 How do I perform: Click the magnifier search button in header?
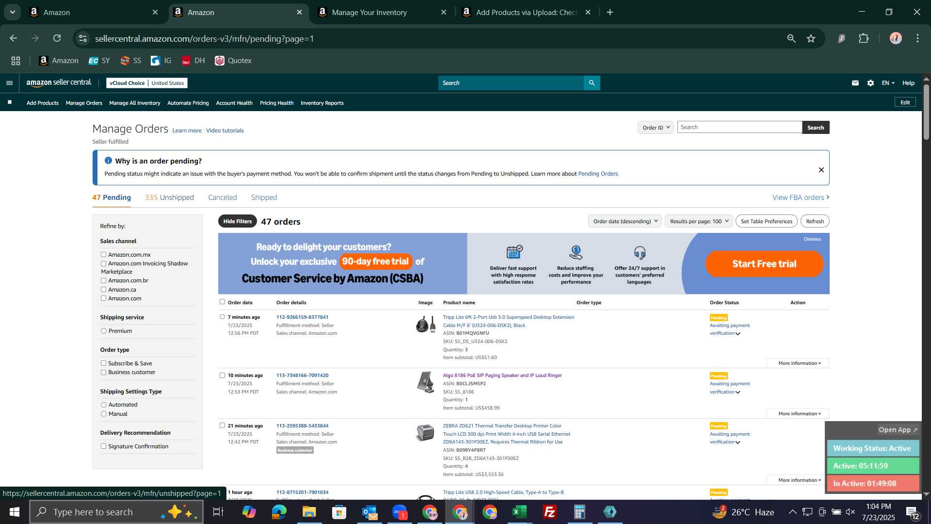click(x=592, y=83)
